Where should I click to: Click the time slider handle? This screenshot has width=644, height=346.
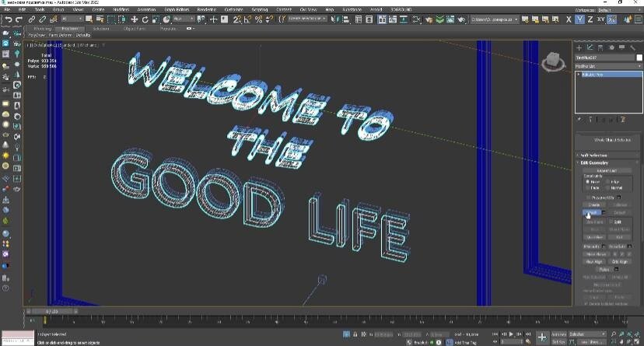coord(52,312)
